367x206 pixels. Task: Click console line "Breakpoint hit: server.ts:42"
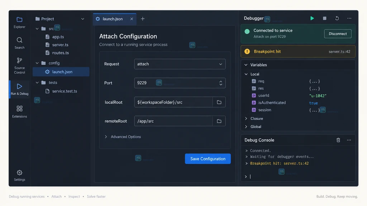(x=279, y=163)
